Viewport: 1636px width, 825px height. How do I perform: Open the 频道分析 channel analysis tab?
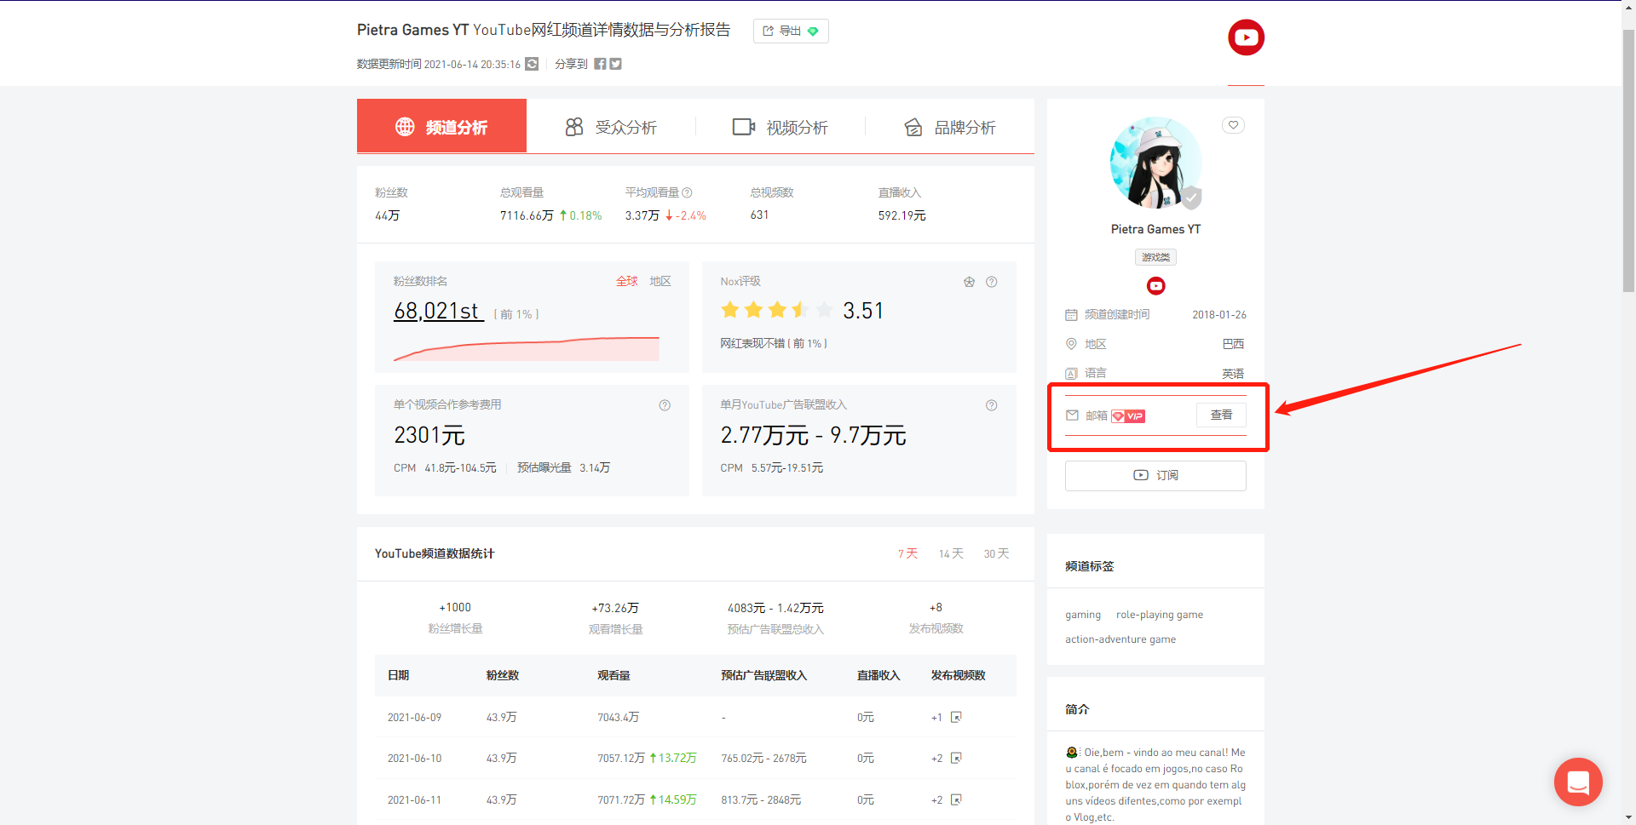tap(441, 126)
